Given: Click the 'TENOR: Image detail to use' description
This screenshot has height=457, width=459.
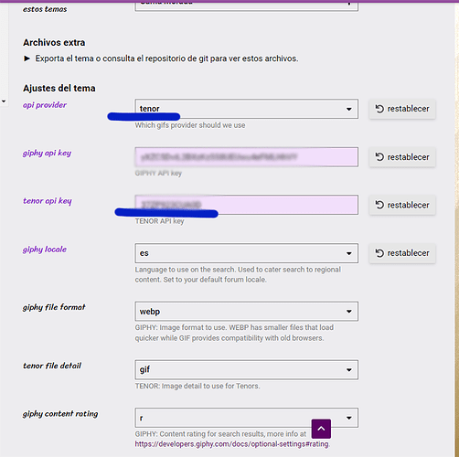Looking at the screenshot, I should pos(197,386).
